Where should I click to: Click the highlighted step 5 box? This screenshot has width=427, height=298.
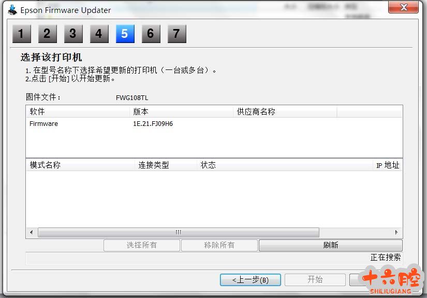(125, 34)
